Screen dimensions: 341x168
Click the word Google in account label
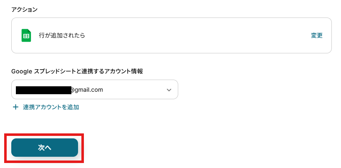(22, 71)
